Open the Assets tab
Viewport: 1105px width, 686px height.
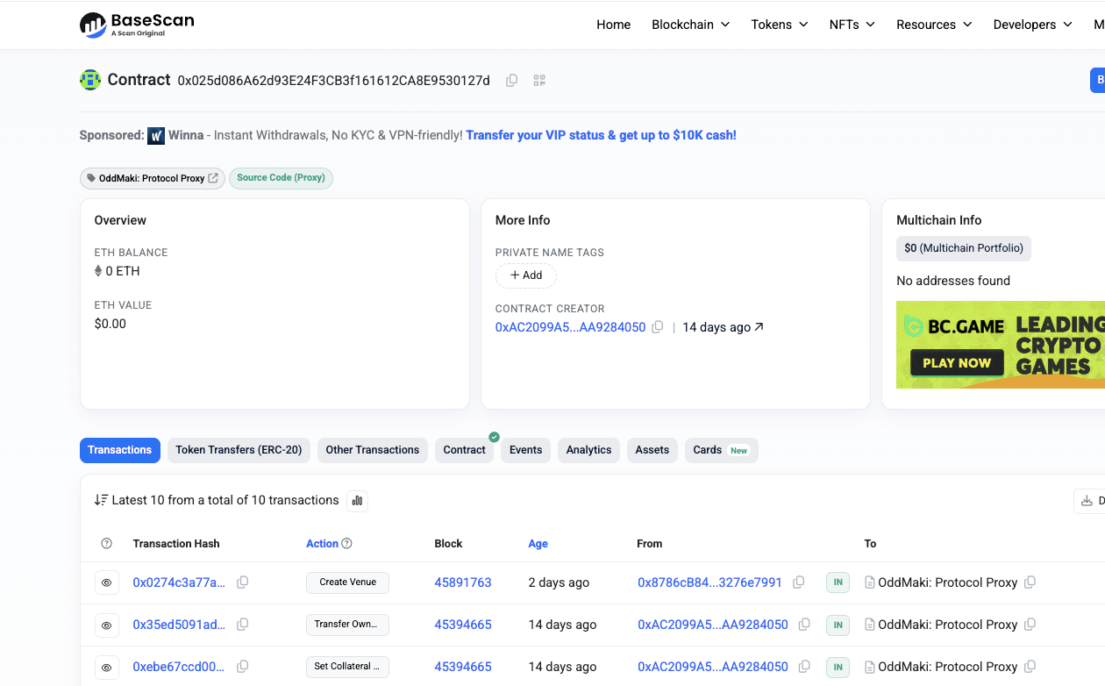652,450
